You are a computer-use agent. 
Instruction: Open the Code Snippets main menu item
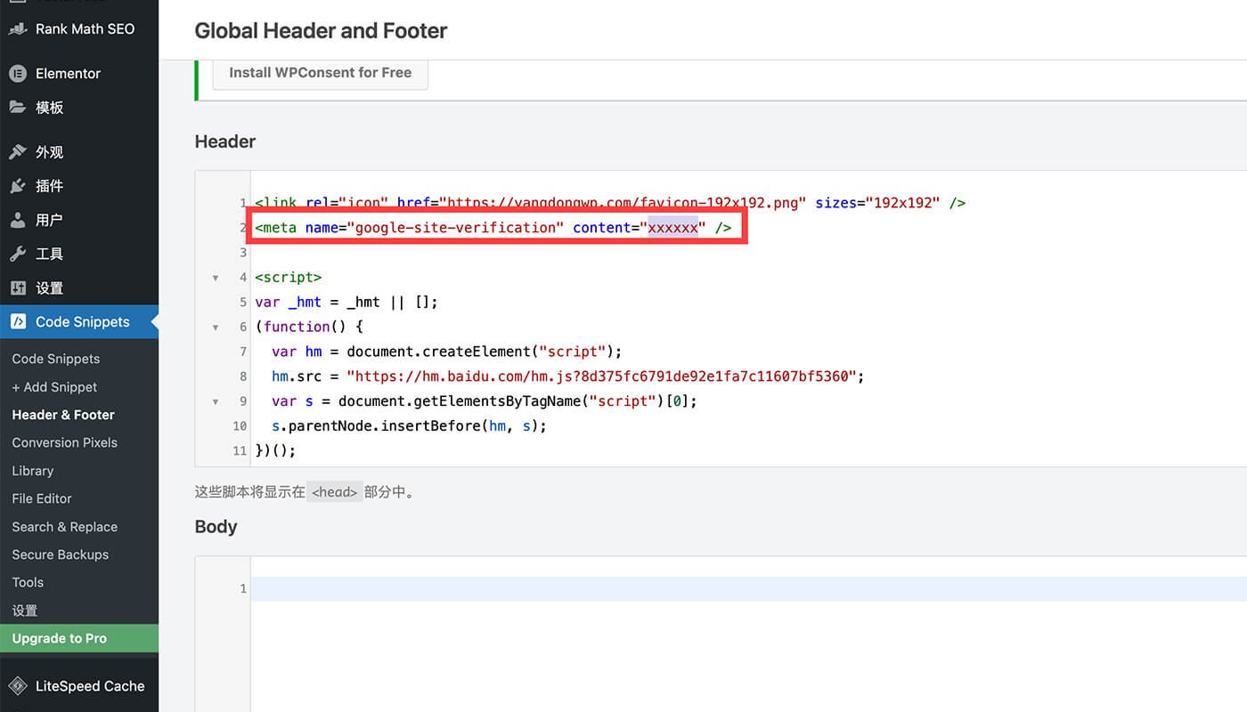pyautogui.click(x=82, y=322)
